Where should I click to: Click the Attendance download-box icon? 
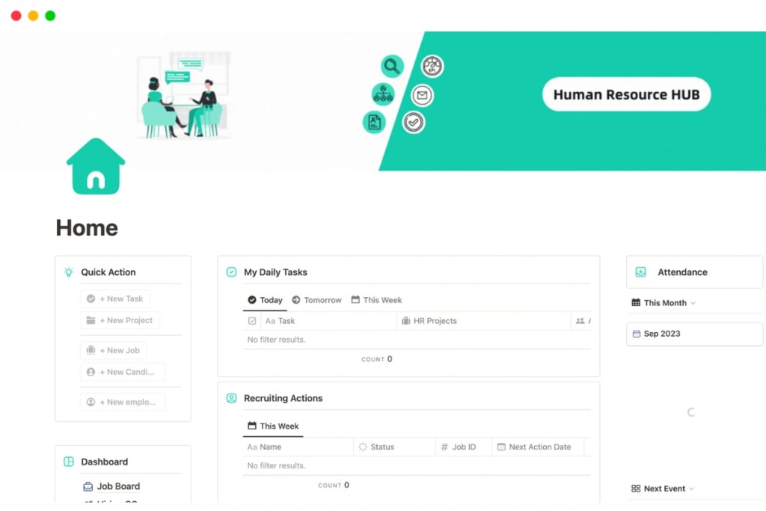[x=640, y=272]
